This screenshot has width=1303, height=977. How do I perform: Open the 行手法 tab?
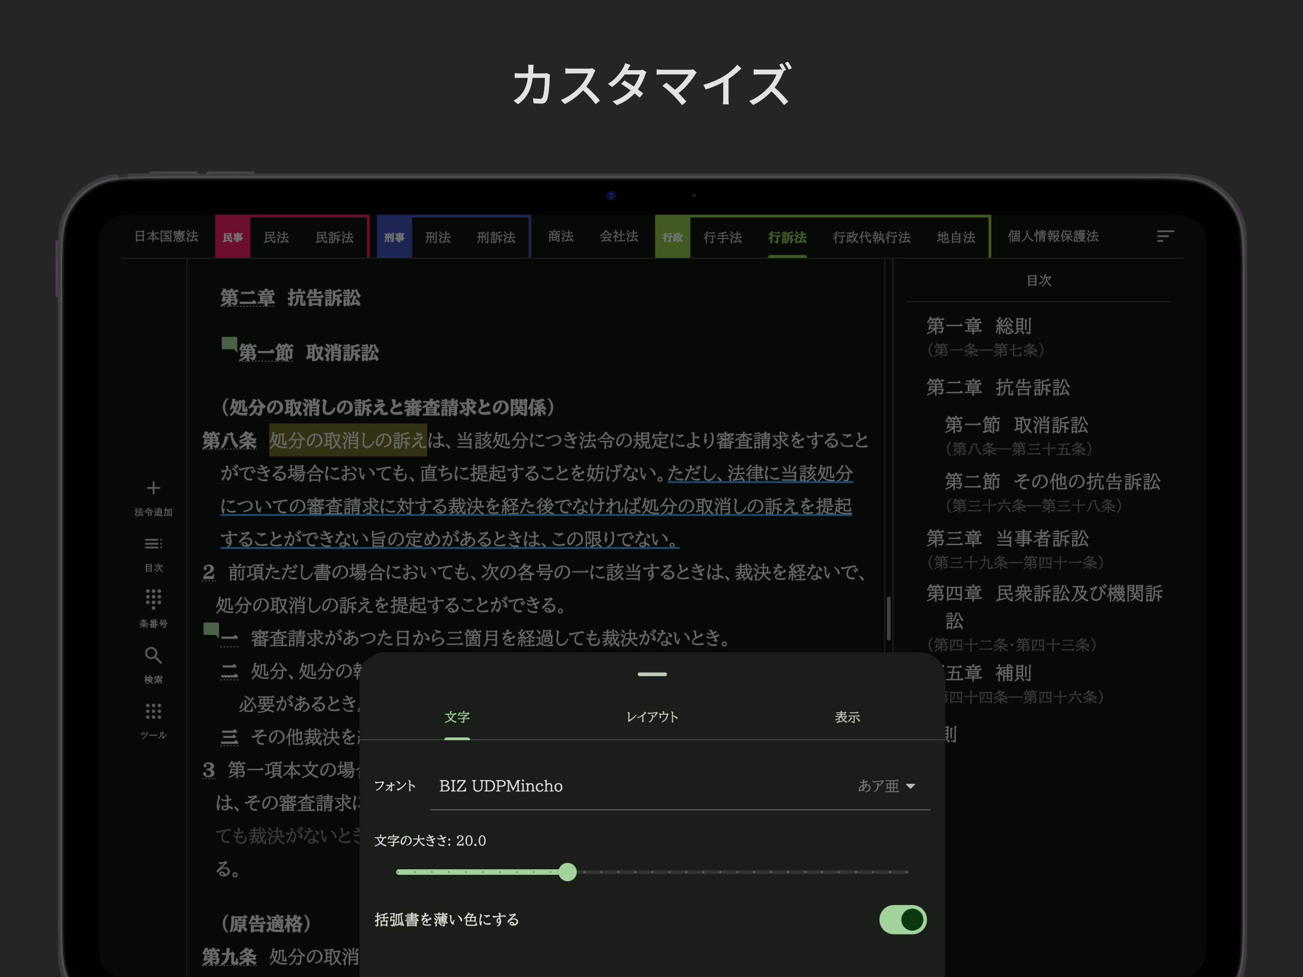tap(722, 238)
